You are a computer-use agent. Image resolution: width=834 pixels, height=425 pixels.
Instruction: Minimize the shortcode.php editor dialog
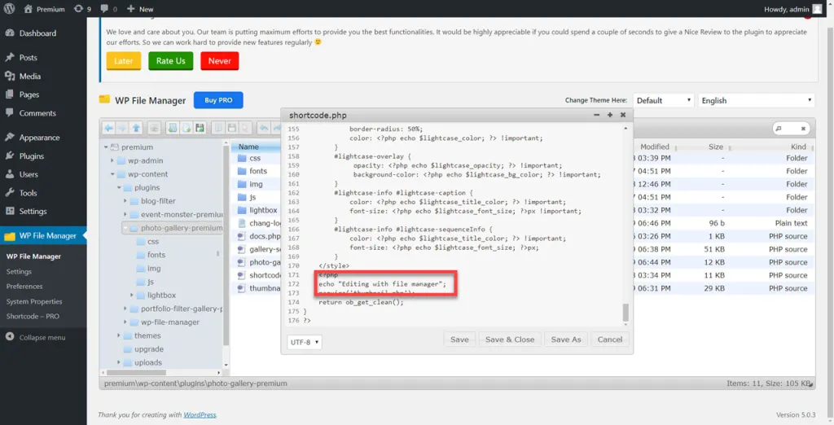pos(597,115)
